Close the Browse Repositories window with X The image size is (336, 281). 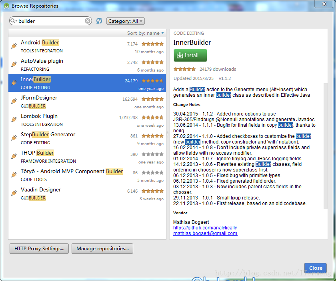324,4
